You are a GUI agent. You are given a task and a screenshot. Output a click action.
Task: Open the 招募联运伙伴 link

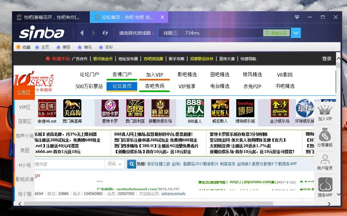point(202,59)
